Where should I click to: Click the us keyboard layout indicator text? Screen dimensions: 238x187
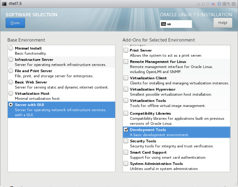(169, 24)
